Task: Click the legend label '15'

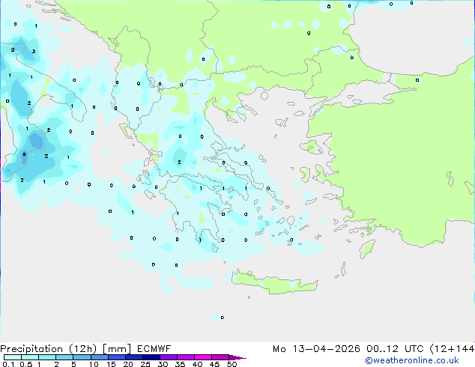Action: pos(111,364)
